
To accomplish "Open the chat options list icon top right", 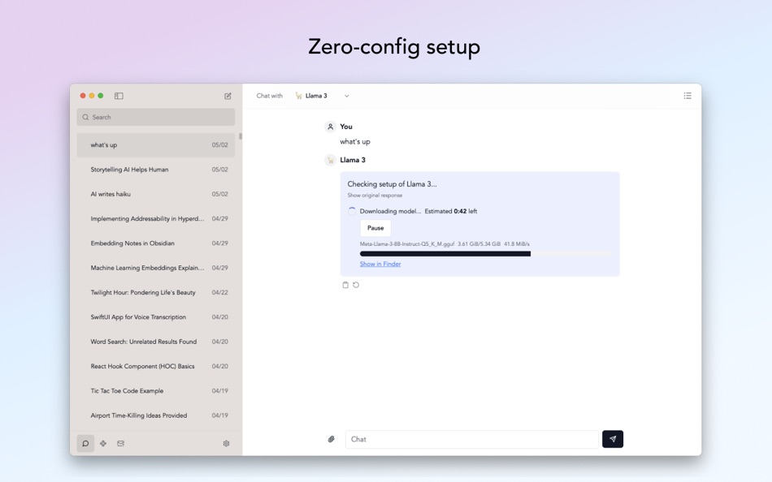I will (687, 96).
